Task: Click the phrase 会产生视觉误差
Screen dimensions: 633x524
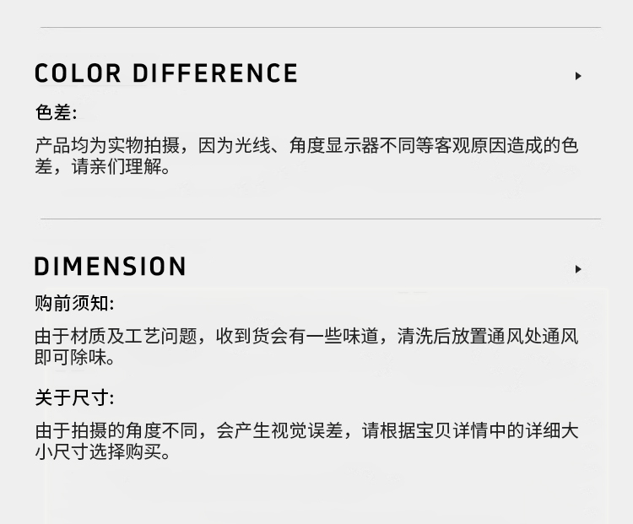Action: (x=279, y=430)
